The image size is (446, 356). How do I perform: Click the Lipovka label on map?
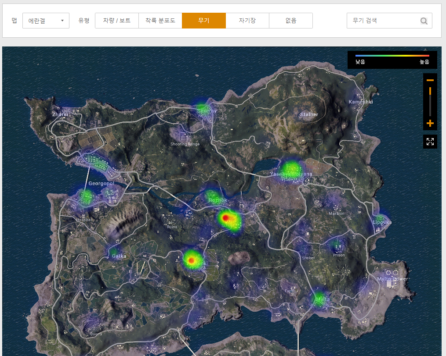point(382,222)
